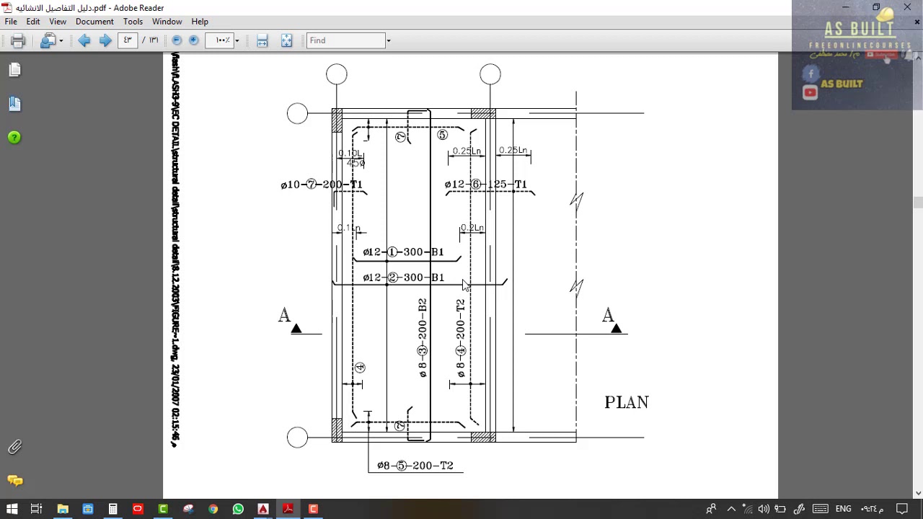Screen dimensions: 923x519
Task: Go to the previous page with the left arrow
Action: click(84, 40)
